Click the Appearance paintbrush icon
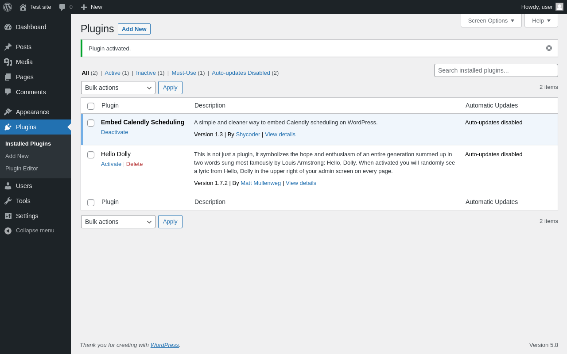The height and width of the screenshot is (354, 567). pyautogui.click(x=8, y=112)
